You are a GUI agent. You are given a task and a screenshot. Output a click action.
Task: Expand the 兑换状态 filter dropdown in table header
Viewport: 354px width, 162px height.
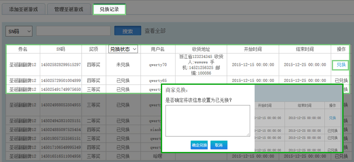[123, 49]
